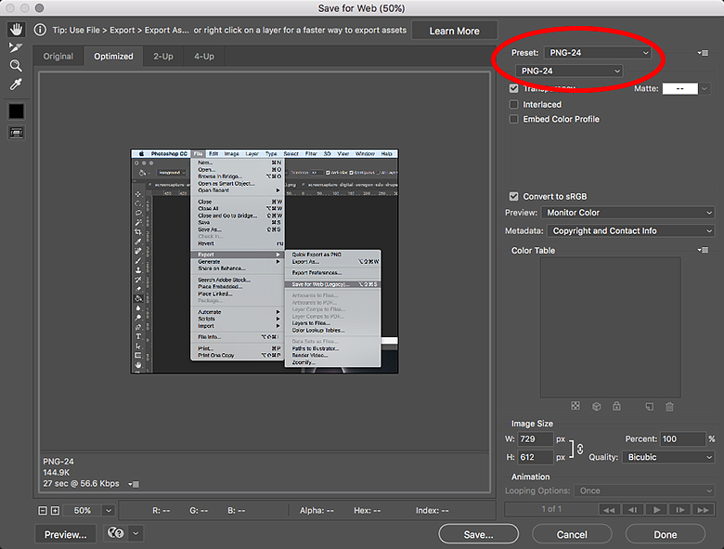Open the Quality Bicubic dropdown
The height and width of the screenshot is (549, 724).
668,457
